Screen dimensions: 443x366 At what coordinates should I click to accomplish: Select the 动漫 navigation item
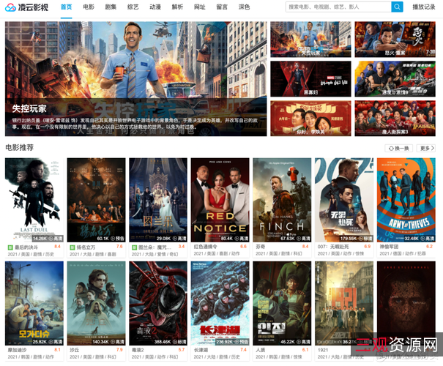(x=155, y=7)
